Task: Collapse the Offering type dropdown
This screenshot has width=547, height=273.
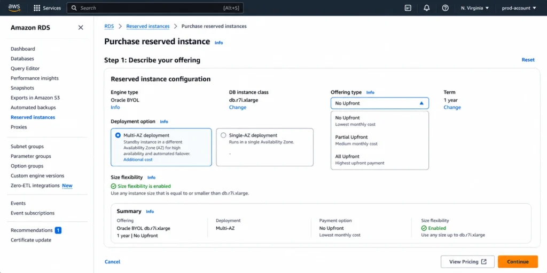Action: pyautogui.click(x=380, y=103)
